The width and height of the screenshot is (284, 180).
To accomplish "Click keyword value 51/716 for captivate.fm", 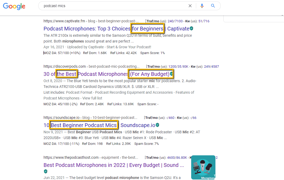I will click(x=204, y=21).
